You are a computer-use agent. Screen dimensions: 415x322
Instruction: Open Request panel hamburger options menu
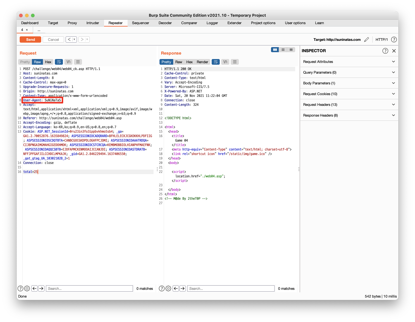tap(78, 62)
